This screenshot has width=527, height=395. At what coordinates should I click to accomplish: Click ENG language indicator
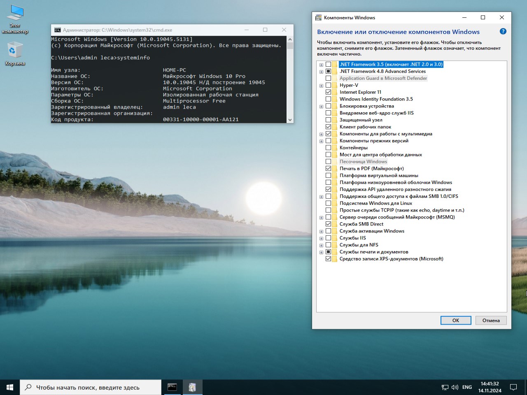click(x=467, y=387)
